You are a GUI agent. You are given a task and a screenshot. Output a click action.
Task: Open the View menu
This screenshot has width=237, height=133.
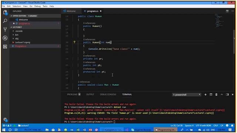(x=25, y=6)
